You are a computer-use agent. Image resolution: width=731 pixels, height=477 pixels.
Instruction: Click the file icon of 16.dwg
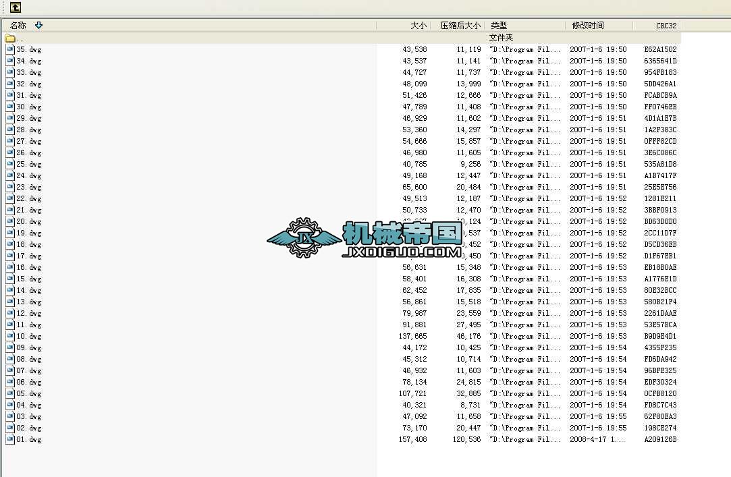[x=9, y=267]
